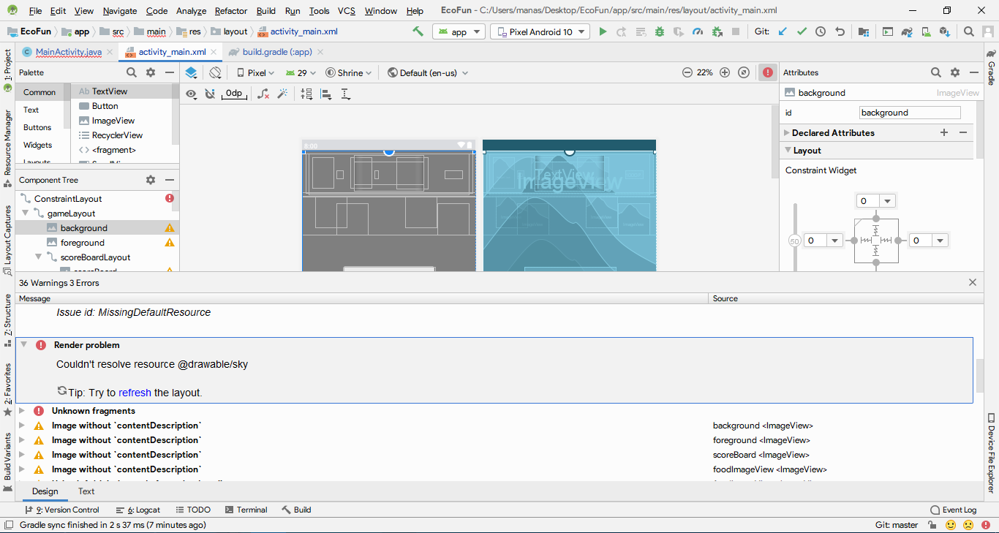Click the Git commit checkmark icon
Image resolution: width=999 pixels, height=533 pixels.
tap(802, 31)
